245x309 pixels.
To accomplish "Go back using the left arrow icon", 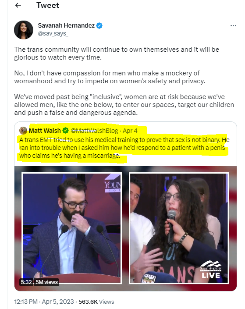I will pos(18,5).
